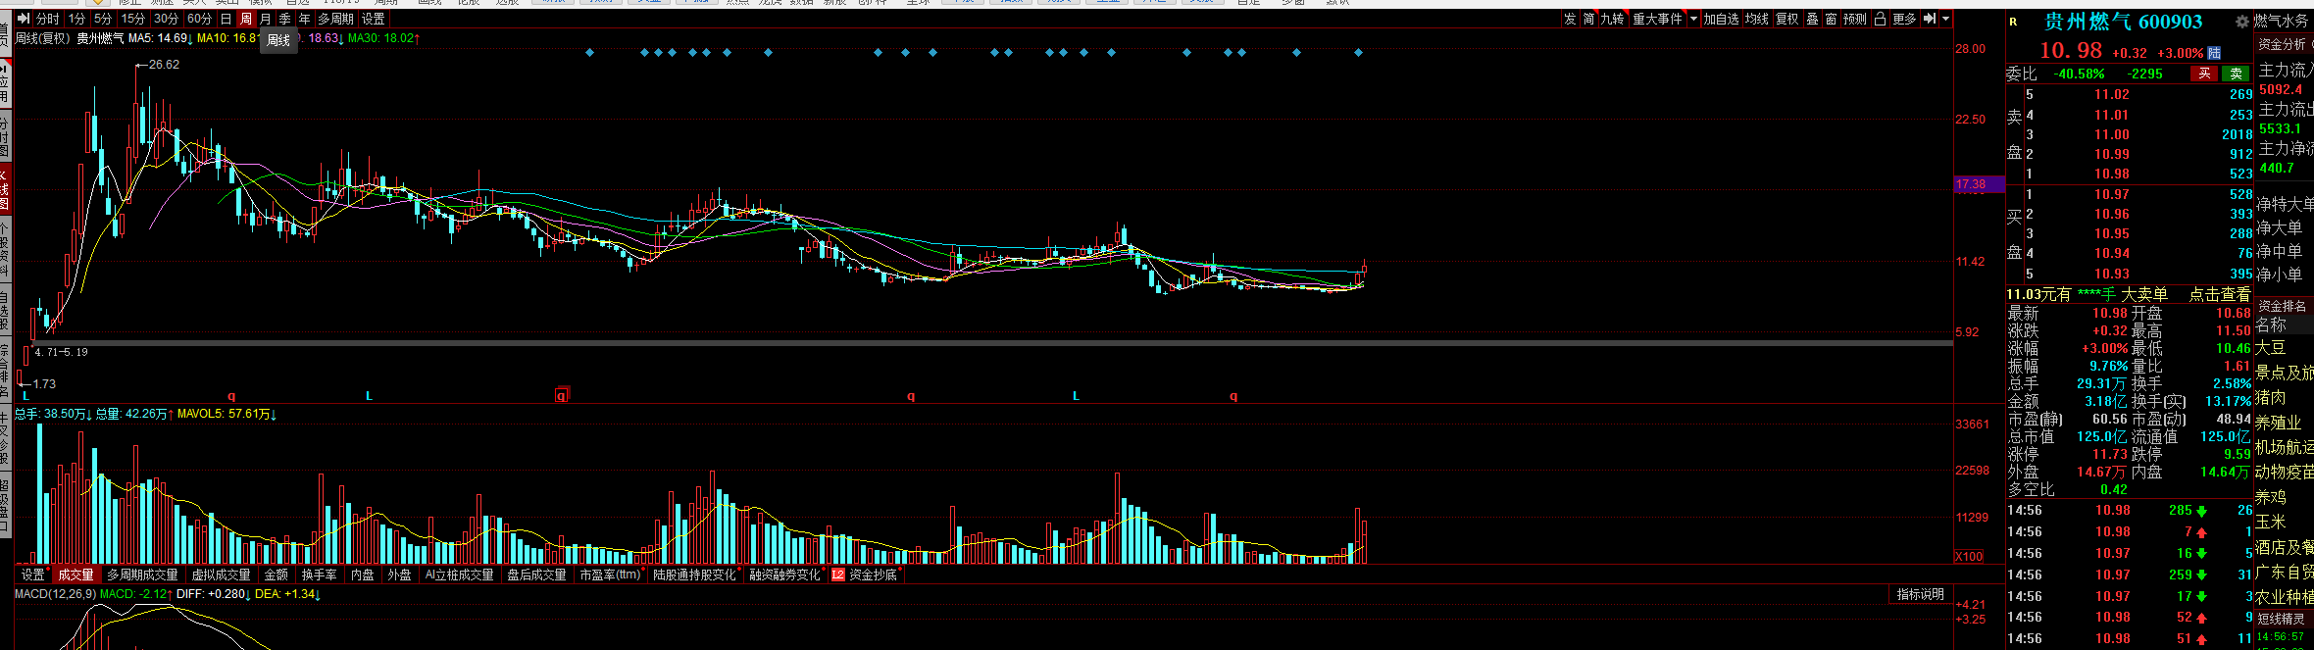Select the 内盘 indicator tab
2314x650 pixels.
coord(363,575)
